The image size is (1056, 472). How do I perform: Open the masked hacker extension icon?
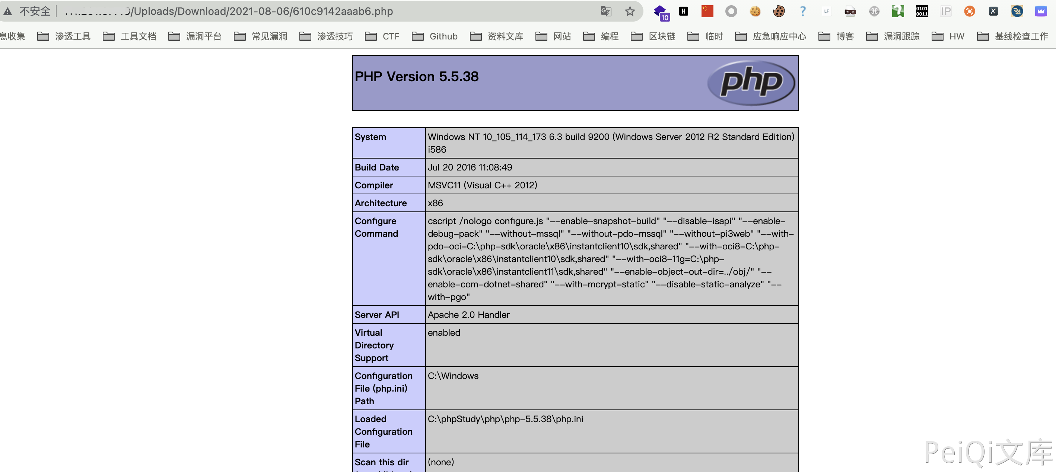(850, 11)
